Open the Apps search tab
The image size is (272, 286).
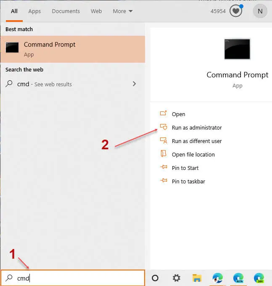pyautogui.click(x=34, y=11)
